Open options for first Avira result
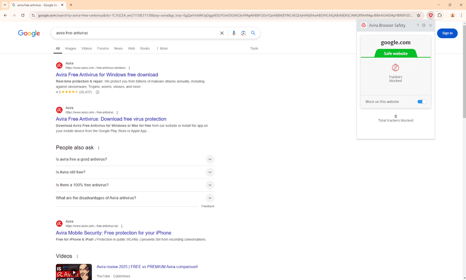The image size is (466, 280). pyautogui.click(x=129, y=68)
